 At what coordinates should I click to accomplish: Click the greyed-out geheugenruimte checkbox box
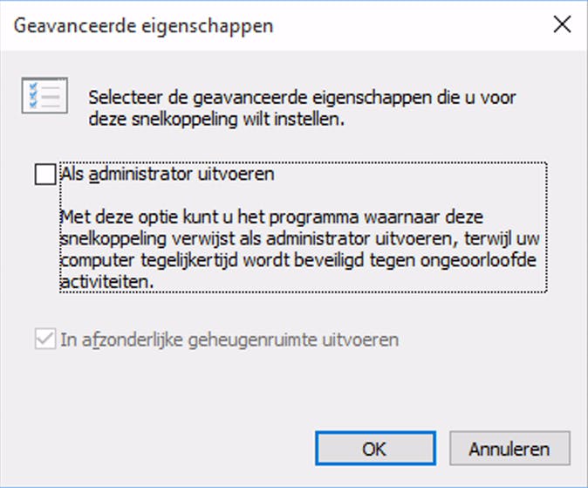[x=44, y=340]
